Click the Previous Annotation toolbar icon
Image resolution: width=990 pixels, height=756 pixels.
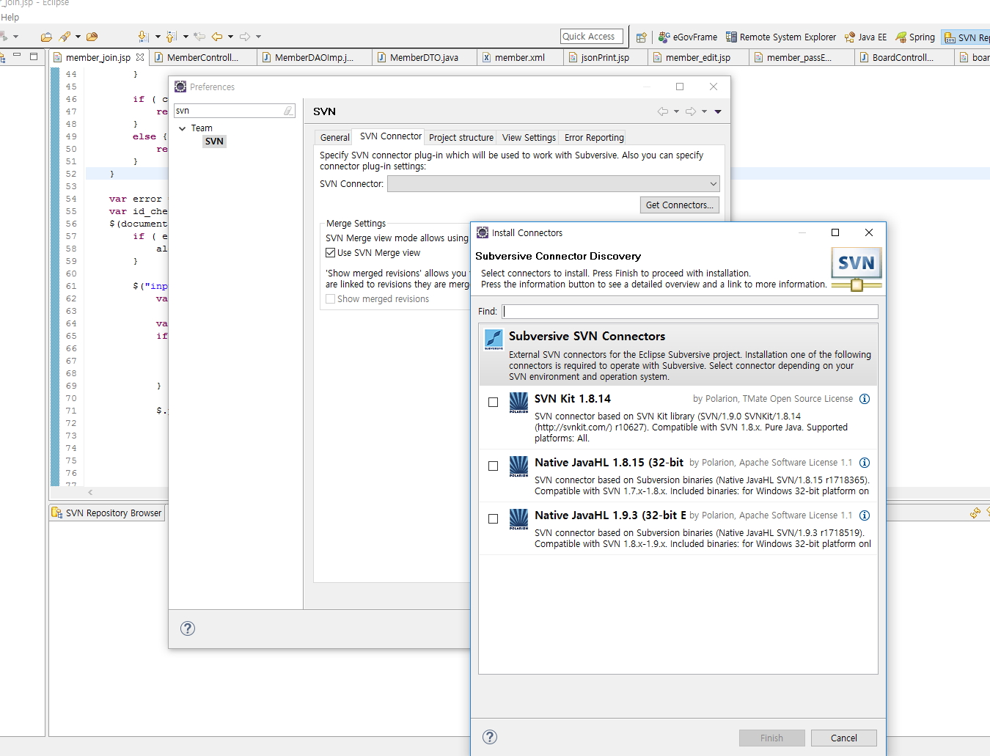point(171,37)
